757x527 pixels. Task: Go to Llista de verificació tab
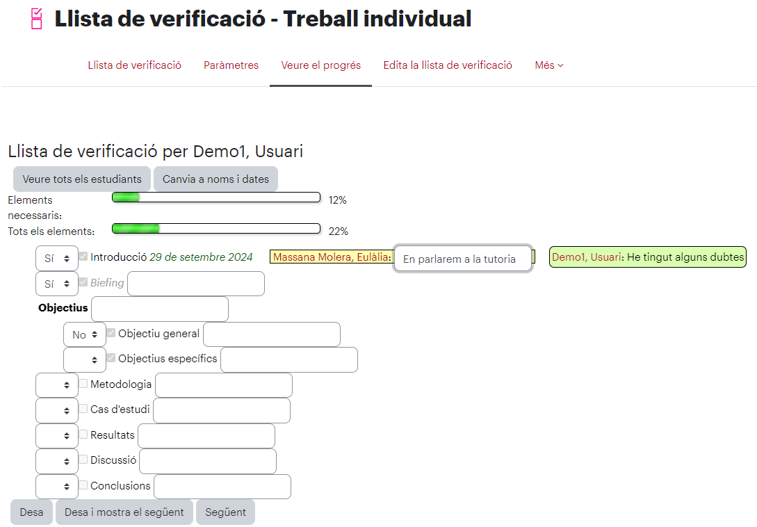[x=135, y=65]
